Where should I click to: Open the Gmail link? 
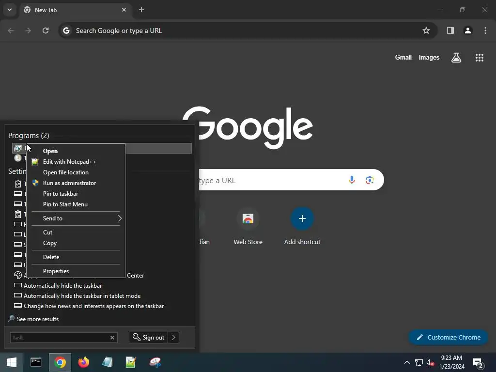(403, 57)
